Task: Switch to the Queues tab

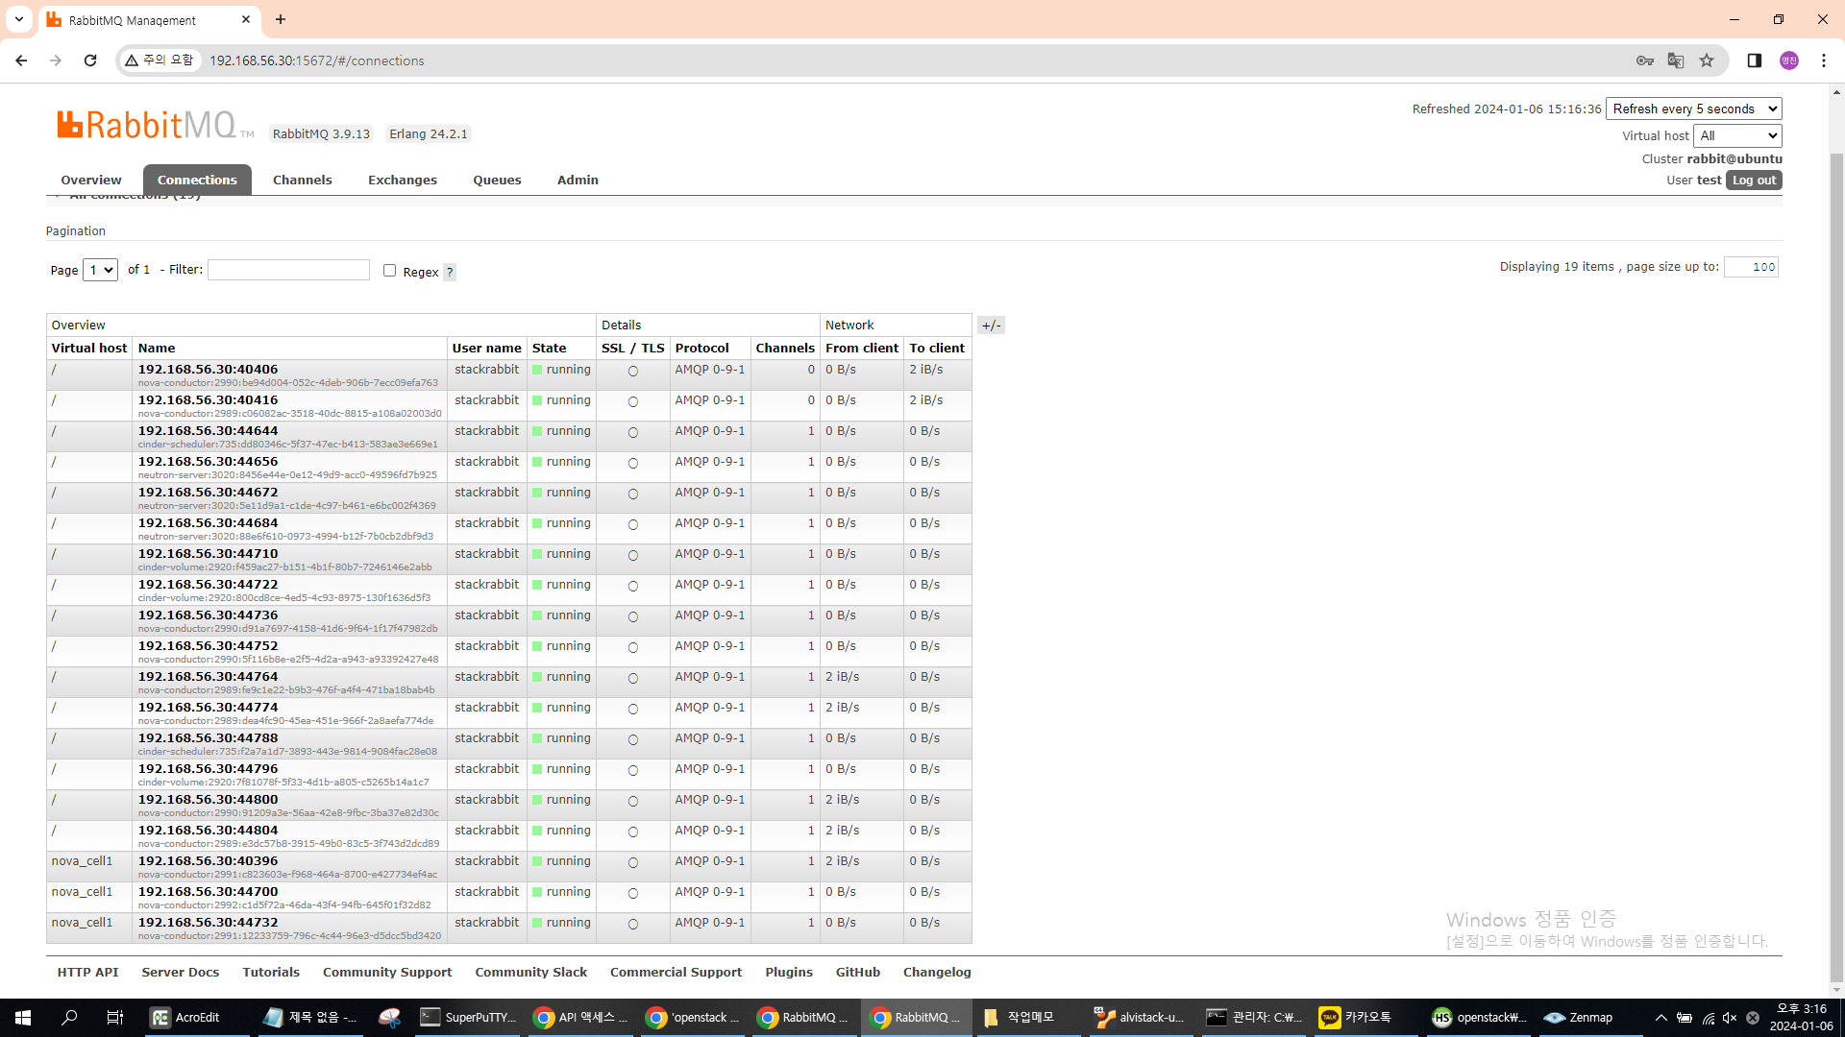Action: pos(497,180)
